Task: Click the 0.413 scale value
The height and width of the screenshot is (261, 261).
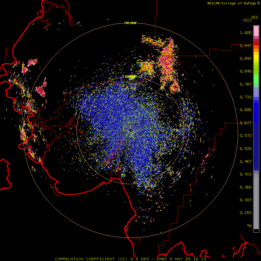Action: tap(246, 174)
